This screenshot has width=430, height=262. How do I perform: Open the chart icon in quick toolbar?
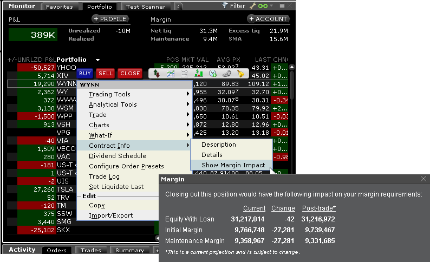[171, 74]
